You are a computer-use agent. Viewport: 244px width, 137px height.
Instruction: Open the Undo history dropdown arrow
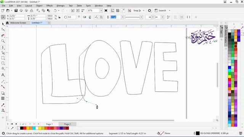point(59,11)
